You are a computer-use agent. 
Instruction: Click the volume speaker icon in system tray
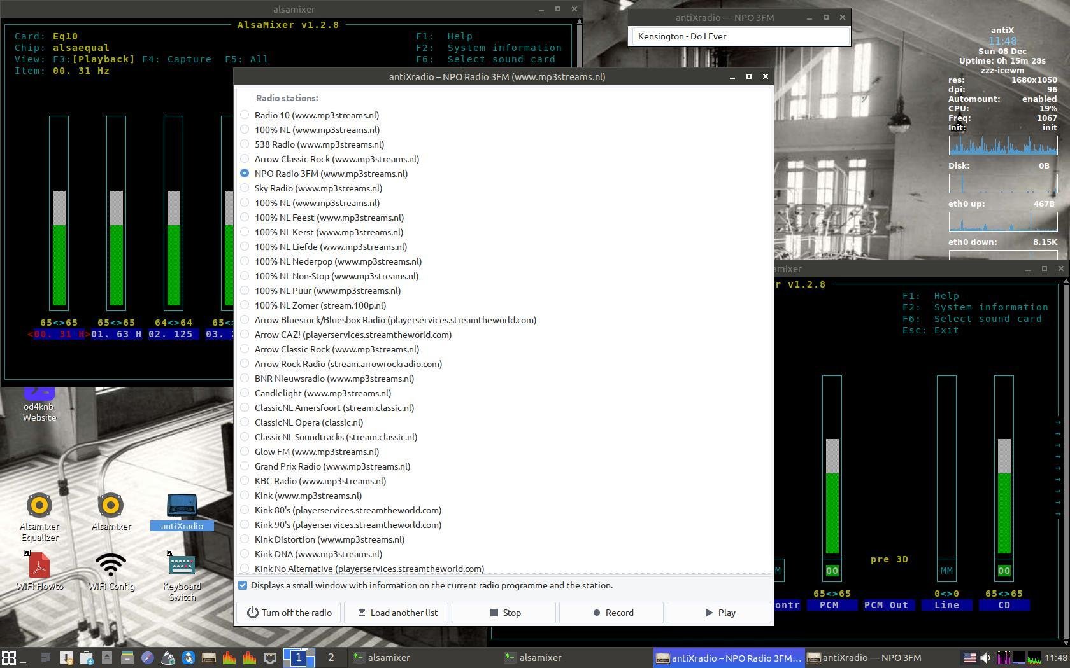(985, 658)
